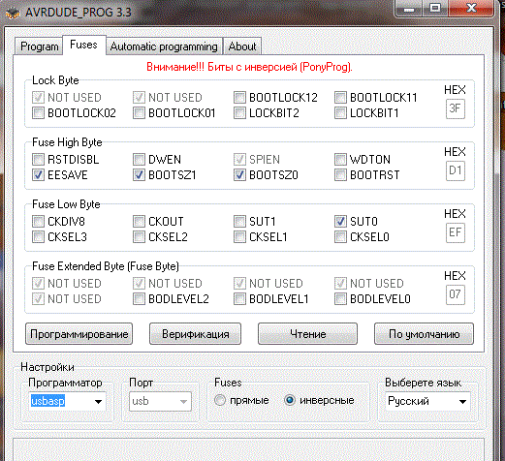Select the Fuses tab

[x=83, y=45]
